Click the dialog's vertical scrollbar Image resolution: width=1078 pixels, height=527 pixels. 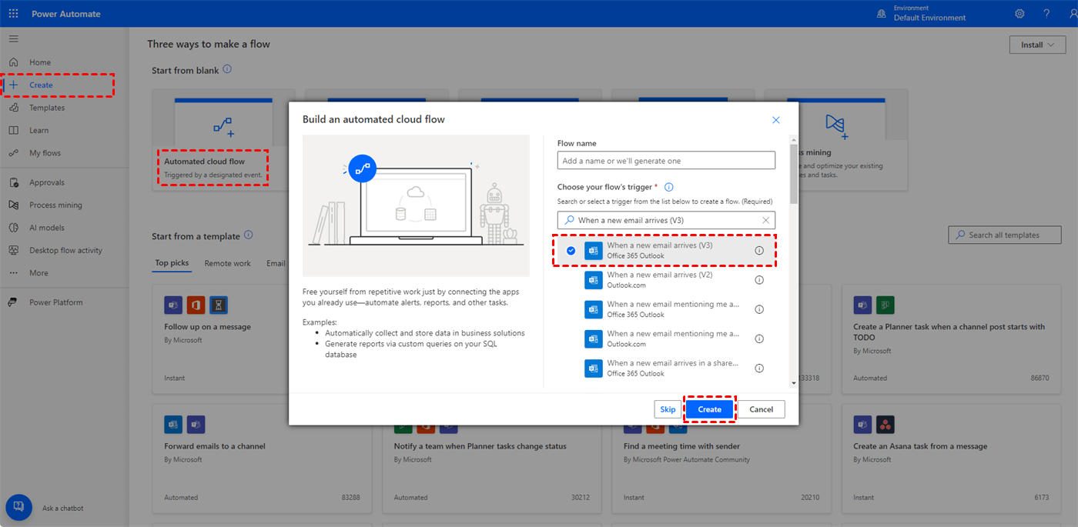pos(794,173)
